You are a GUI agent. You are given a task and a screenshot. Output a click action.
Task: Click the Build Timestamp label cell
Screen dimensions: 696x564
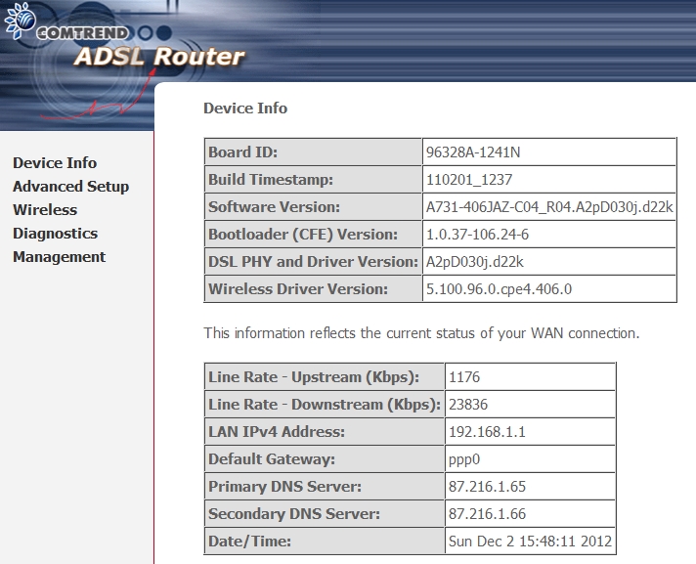313,180
